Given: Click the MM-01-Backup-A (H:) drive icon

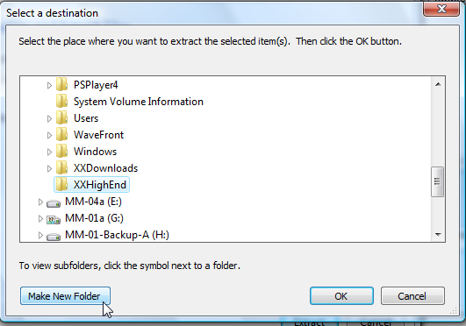Looking at the screenshot, I should (x=54, y=237).
